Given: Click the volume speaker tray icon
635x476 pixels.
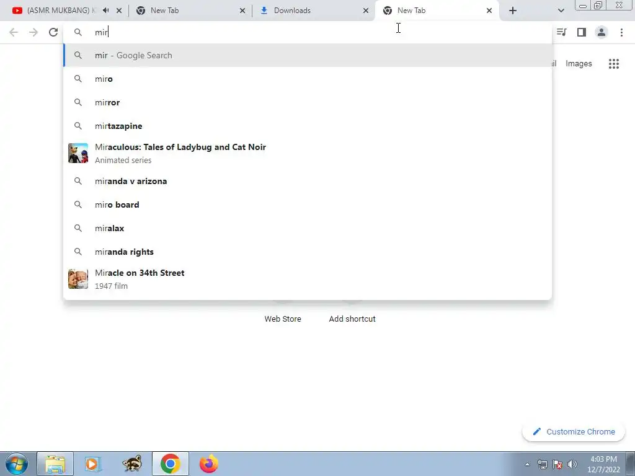Looking at the screenshot, I should 572,464.
